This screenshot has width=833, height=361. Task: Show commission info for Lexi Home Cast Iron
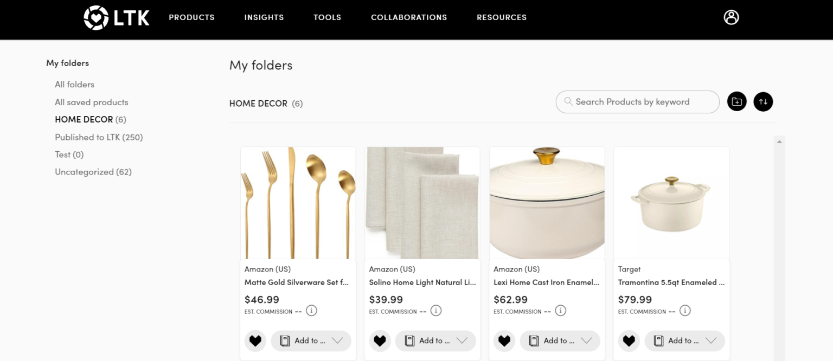561,311
